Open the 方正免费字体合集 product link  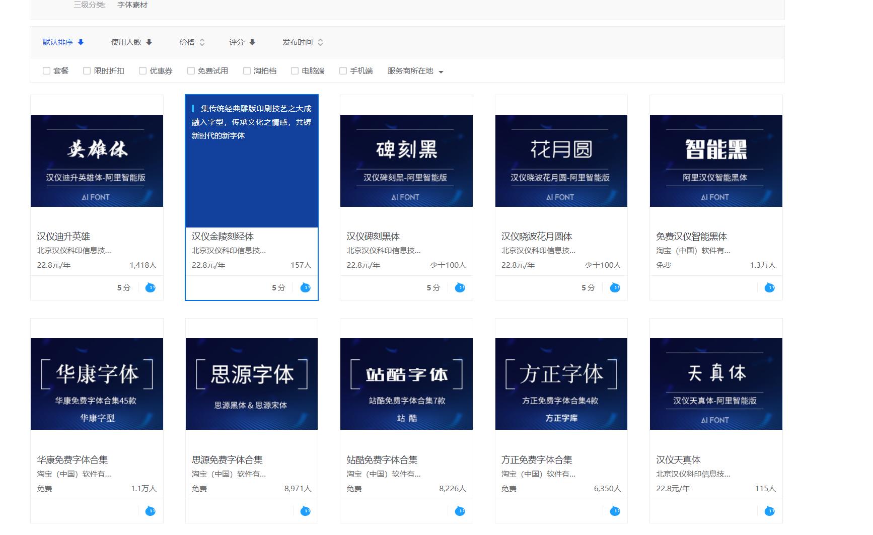pyautogui.click(x=537, y=460)
